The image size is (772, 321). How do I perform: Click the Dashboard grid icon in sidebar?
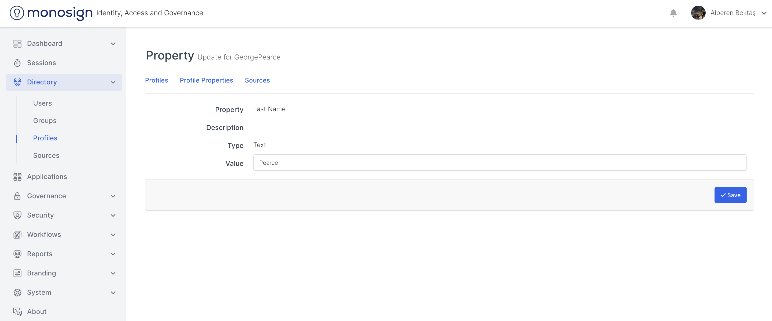17,44
